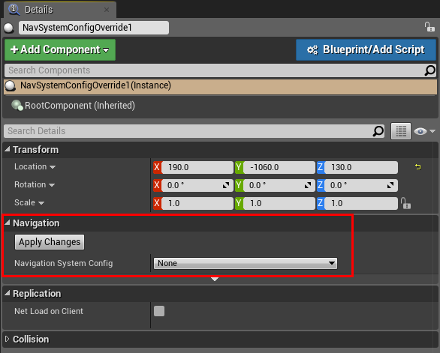This screenshot has width=440, height=353.
Task: Click the Apply Changes button
Action: point(50,242)
